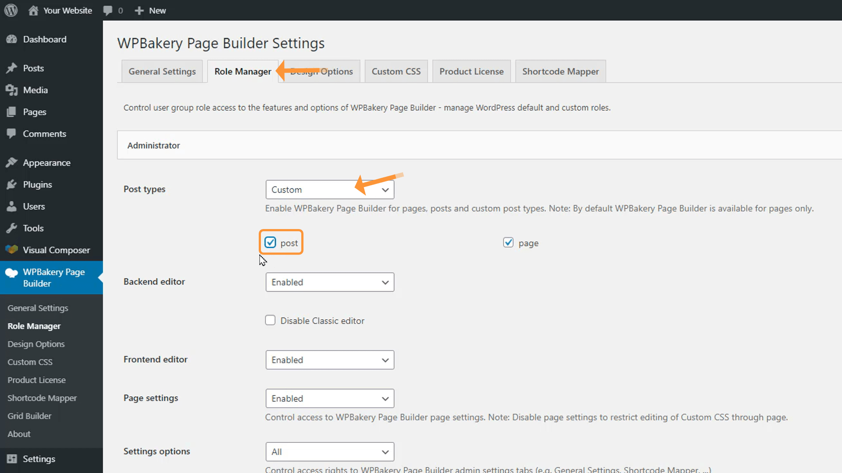
Task: Click the Pages sidebar icon
Action: coord(12,112)
